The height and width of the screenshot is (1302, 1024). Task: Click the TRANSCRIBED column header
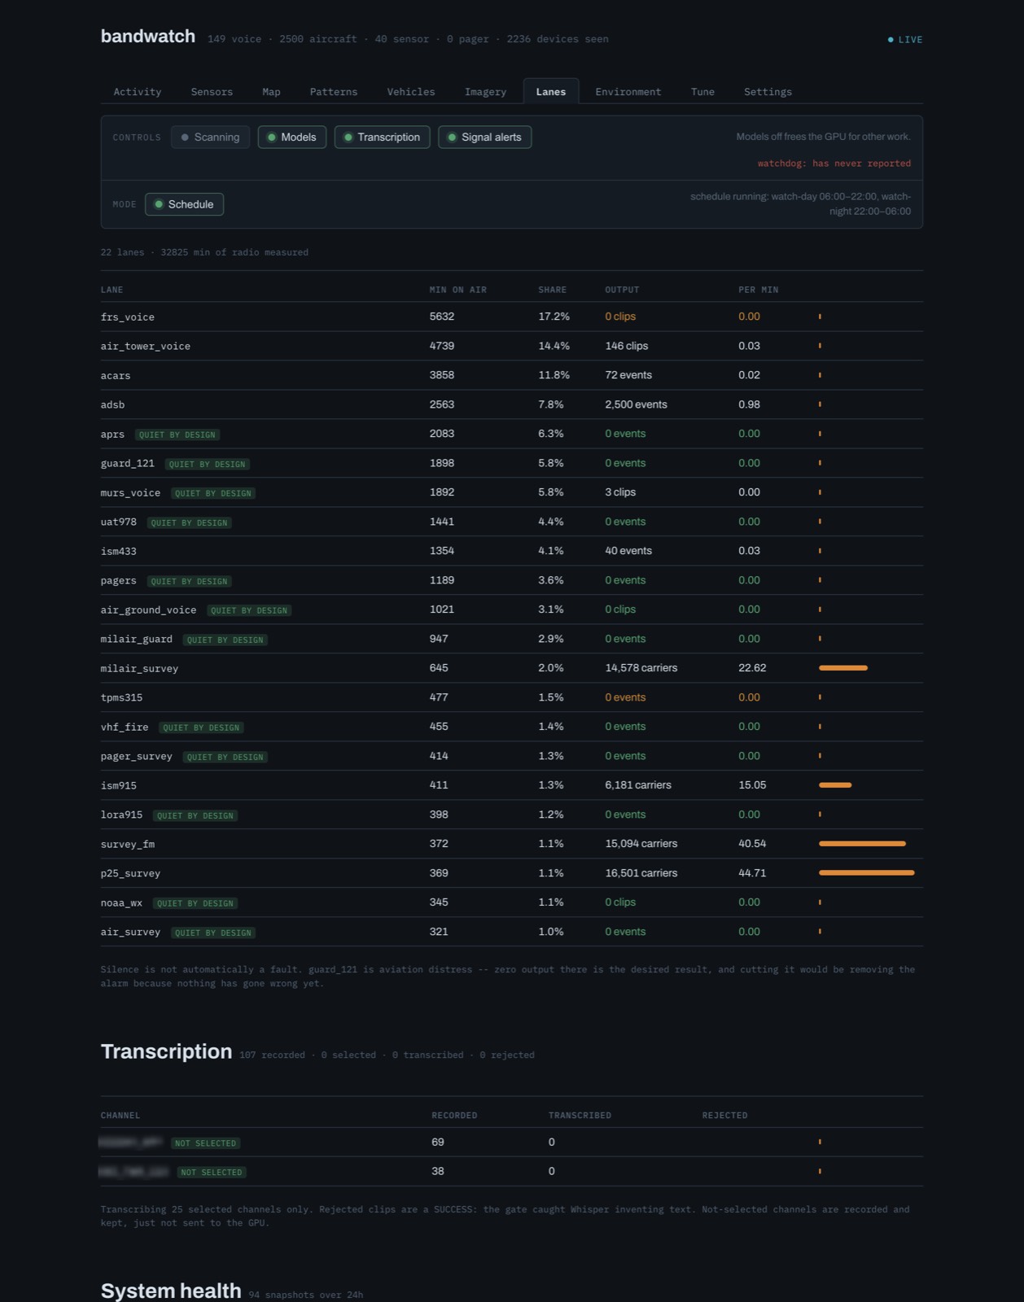(580, 1116)
